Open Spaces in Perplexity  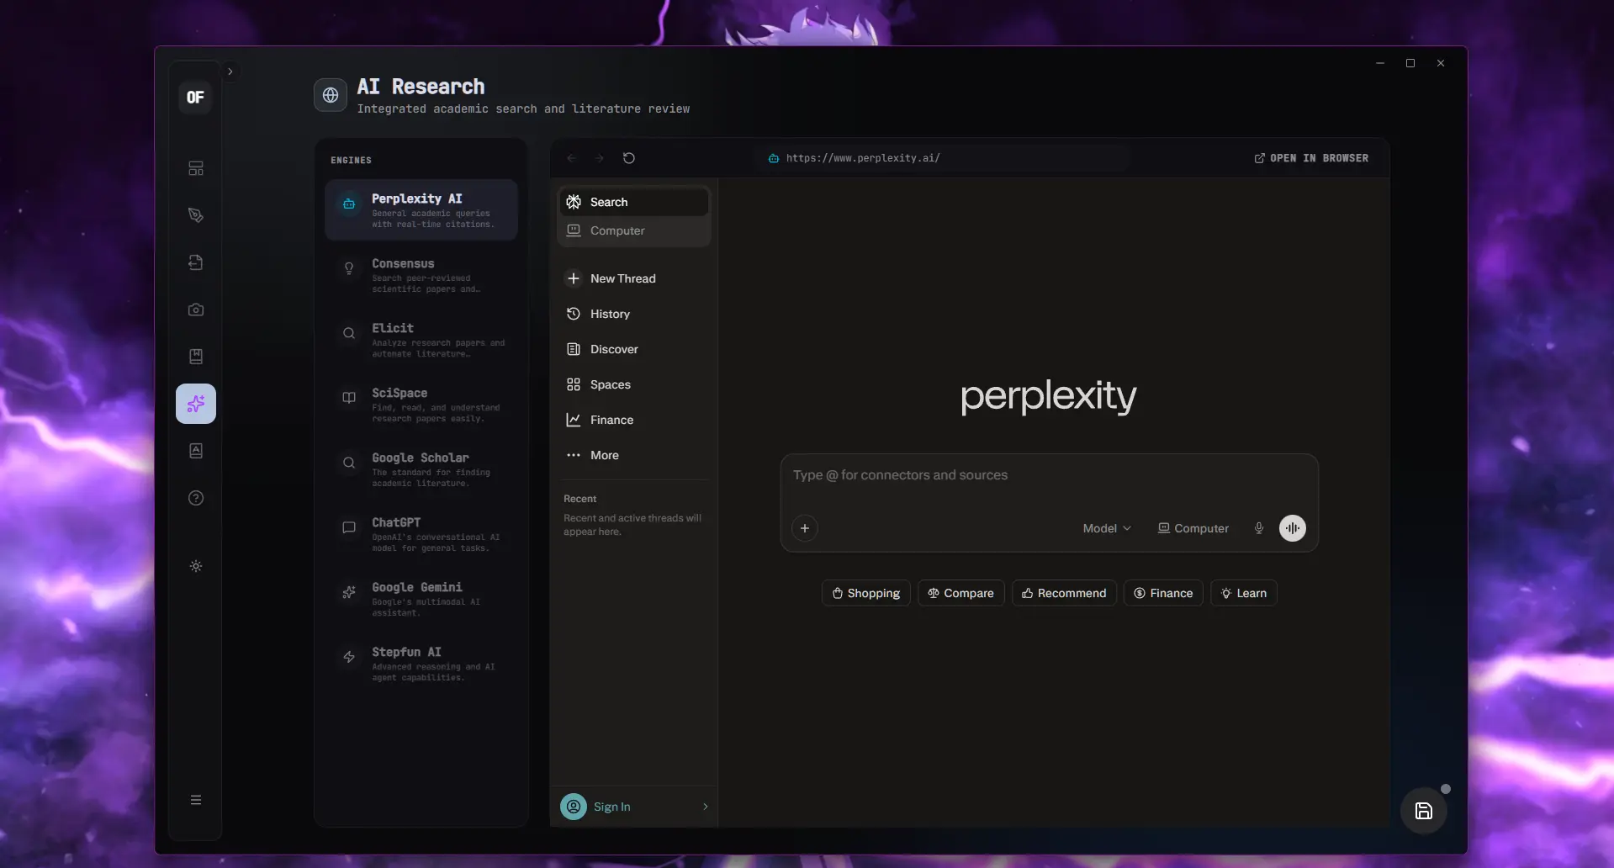click(x=634, y=384)
